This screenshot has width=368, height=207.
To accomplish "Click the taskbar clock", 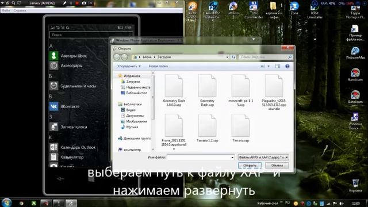I will [x=356, y=203].
